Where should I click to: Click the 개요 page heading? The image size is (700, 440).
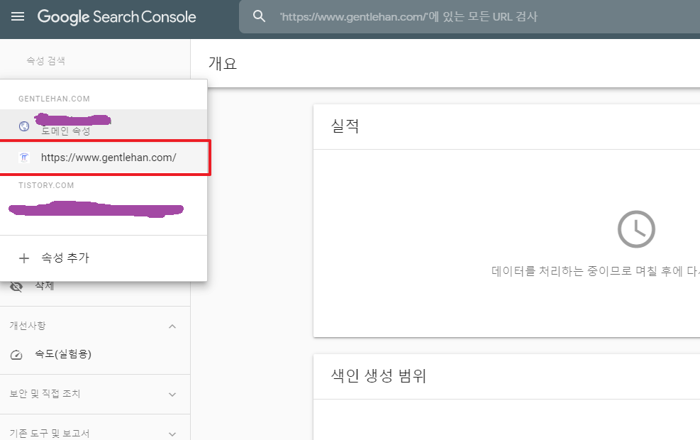click(x=222, y=63)
